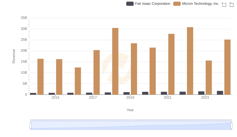This screenshot has width=237, height=137.
Task: Click the Fair Isaac bar for 2021
Action: point(164,93)
